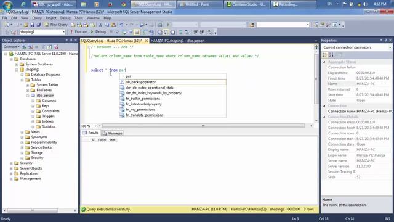
Task: Expand the Views folder node
Action: (22, 132)
